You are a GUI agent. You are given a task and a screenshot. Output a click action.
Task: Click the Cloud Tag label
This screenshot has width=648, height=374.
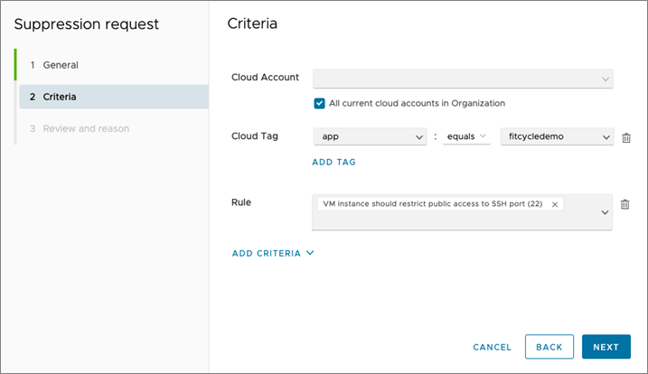point(255,136)
